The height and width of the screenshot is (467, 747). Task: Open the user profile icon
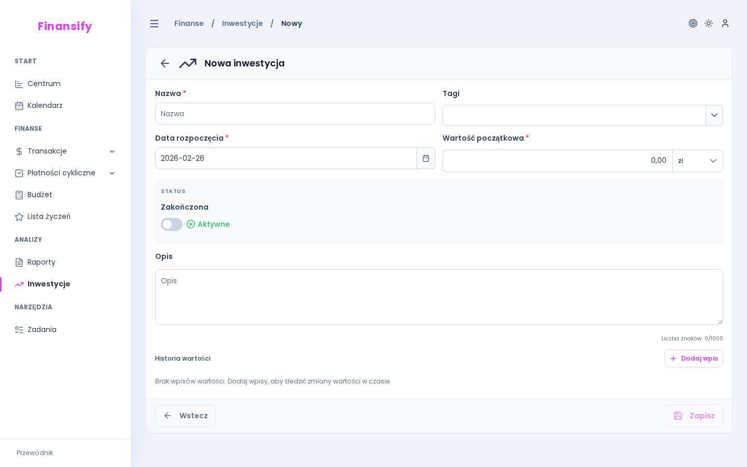click(725, 23)
